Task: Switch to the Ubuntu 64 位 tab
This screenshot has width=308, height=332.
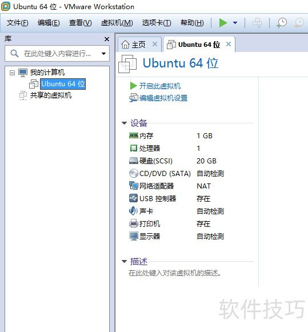Action: [199, 45]
